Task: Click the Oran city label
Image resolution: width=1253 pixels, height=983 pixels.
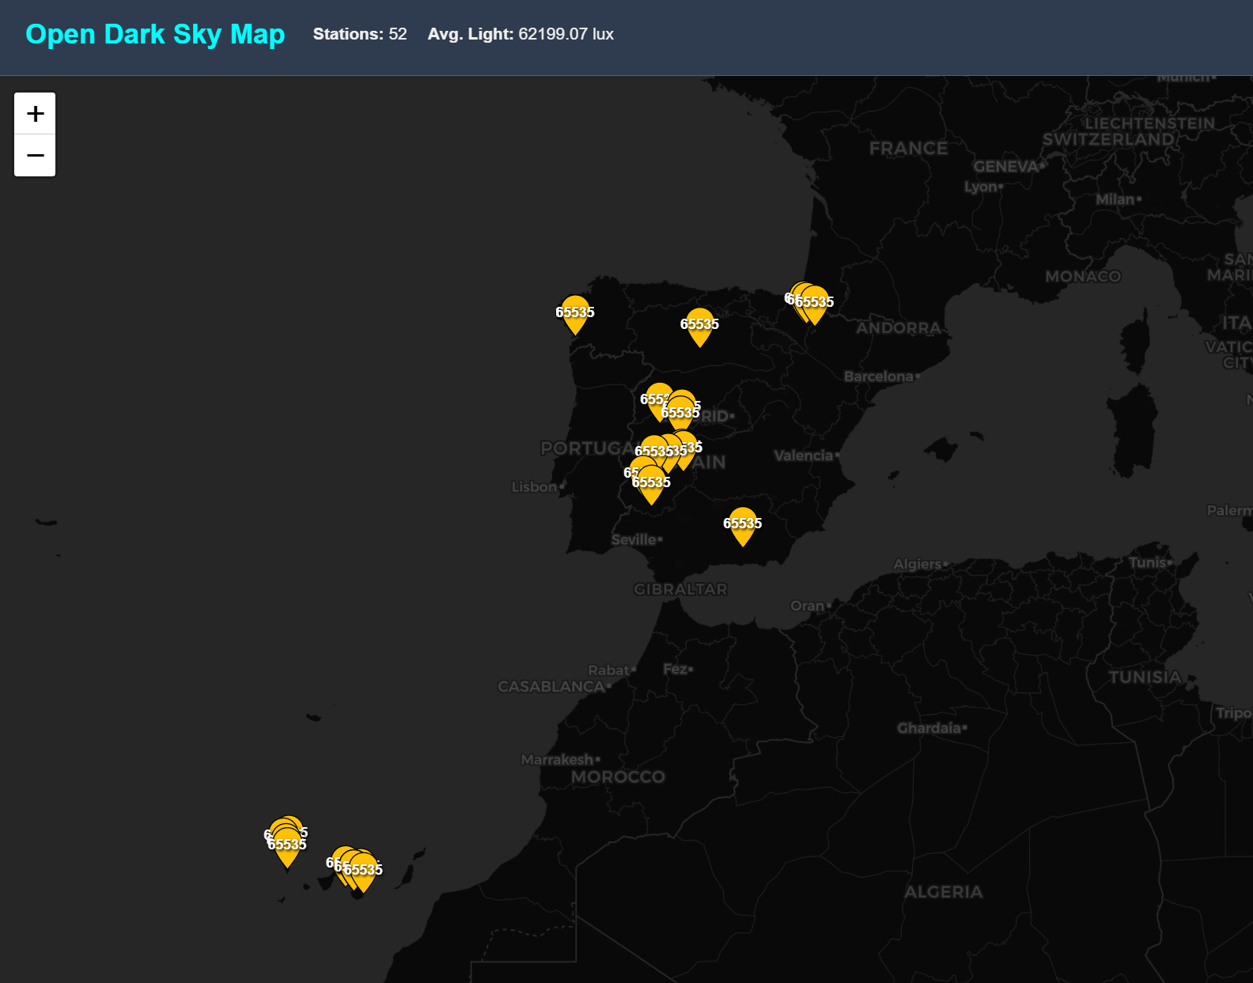Action: click(x=808, y=606)
